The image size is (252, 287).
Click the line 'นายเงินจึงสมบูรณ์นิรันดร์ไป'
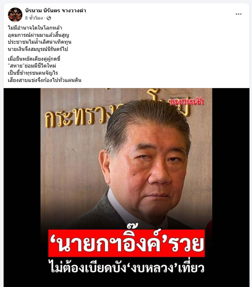[x=38, y=49]
